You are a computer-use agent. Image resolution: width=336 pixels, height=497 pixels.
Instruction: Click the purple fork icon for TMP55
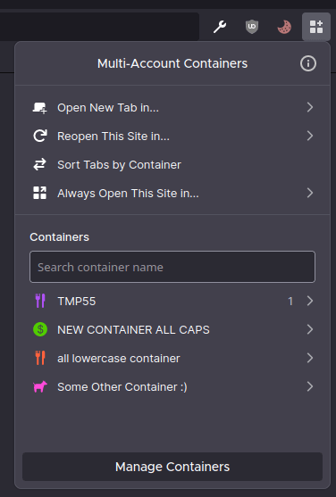[40, 301]
